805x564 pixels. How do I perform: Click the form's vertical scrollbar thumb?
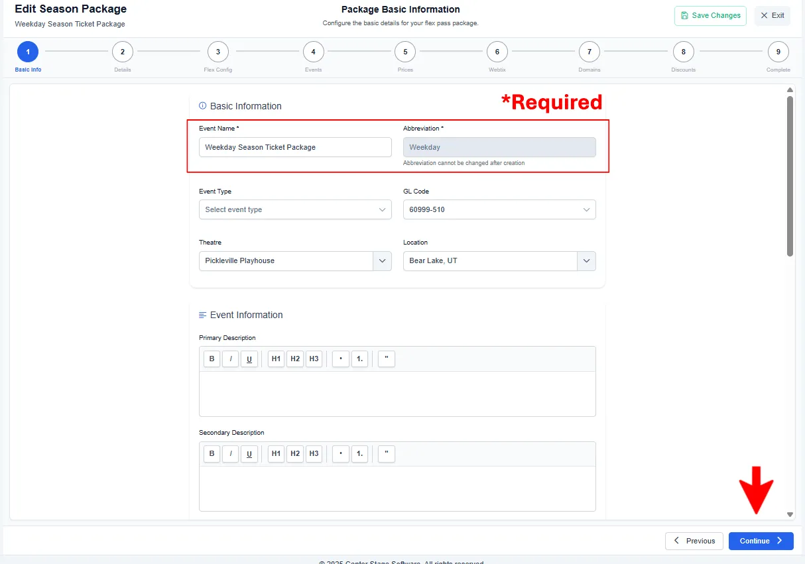[790, 176]
